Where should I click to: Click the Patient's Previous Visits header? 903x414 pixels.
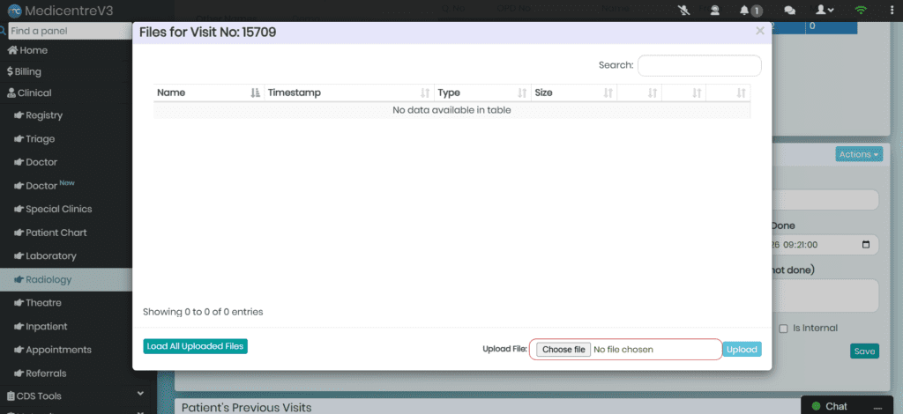pyautogui.click(x=247, y=408)
